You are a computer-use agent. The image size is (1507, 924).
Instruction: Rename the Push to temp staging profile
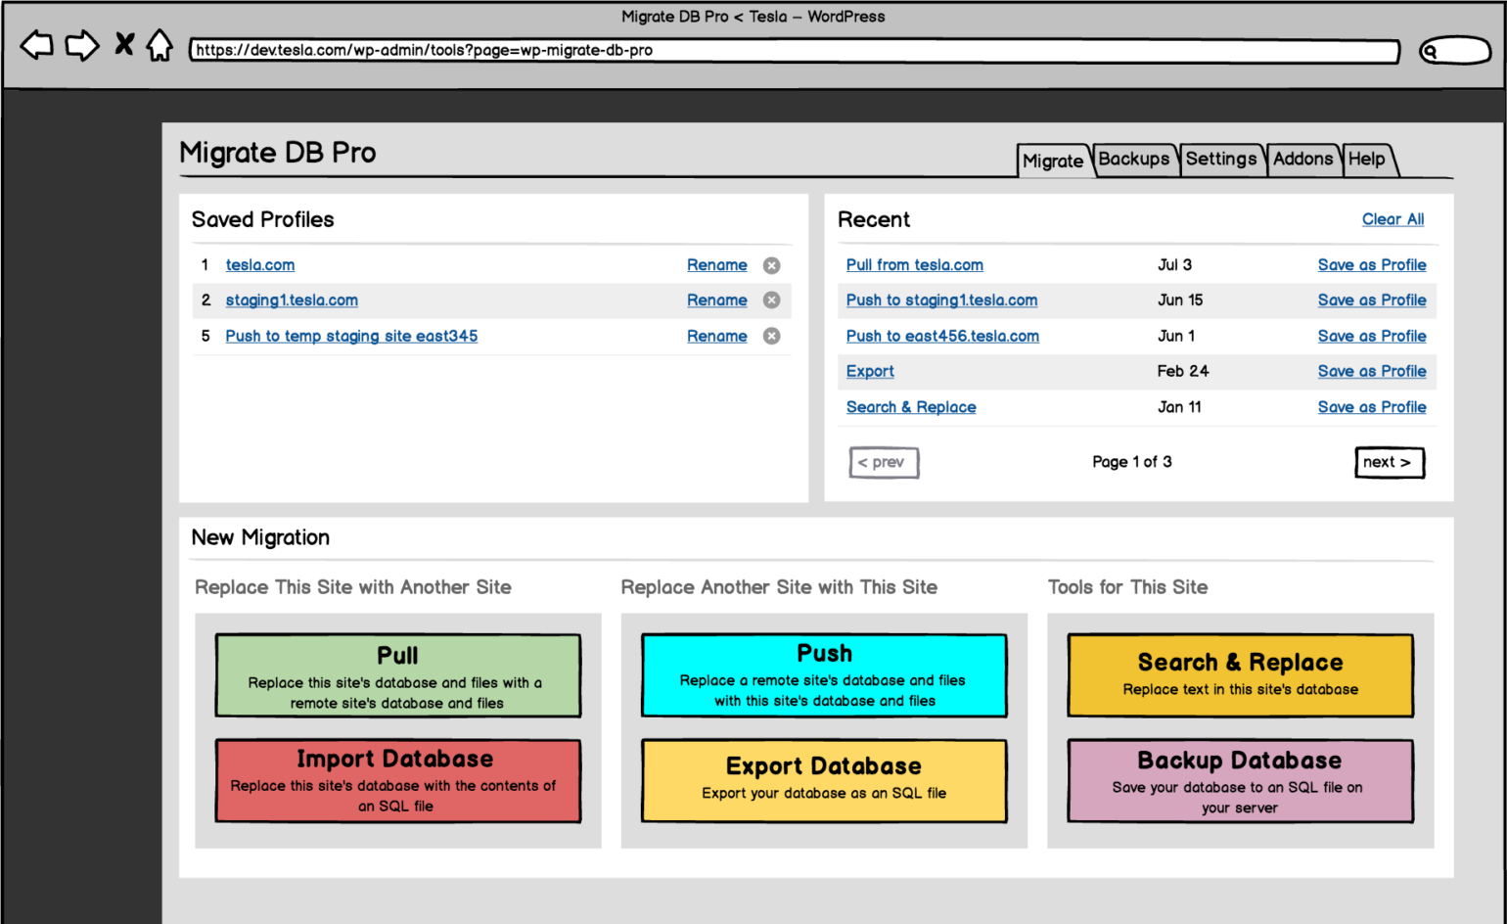pyautogui.click(x=717, y=336)
